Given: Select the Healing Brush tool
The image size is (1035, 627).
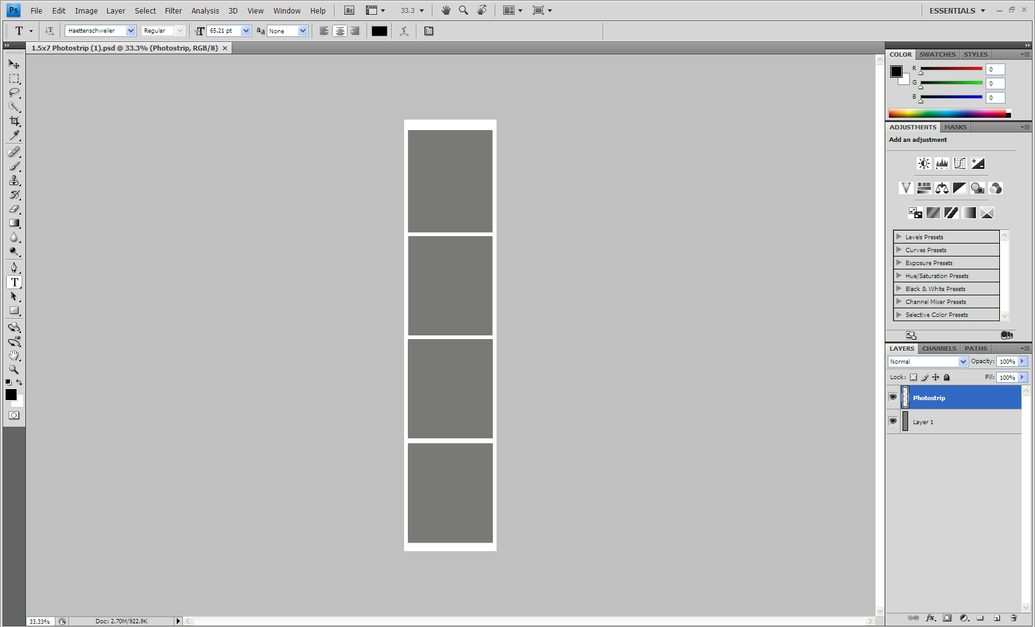Looking at the screenshot, I should coord(14,152).
